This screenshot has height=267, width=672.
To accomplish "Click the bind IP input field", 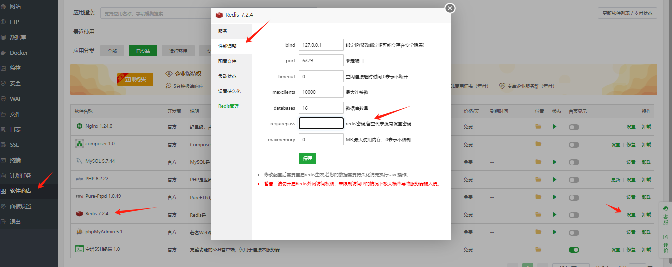I will tap(321, 45).
